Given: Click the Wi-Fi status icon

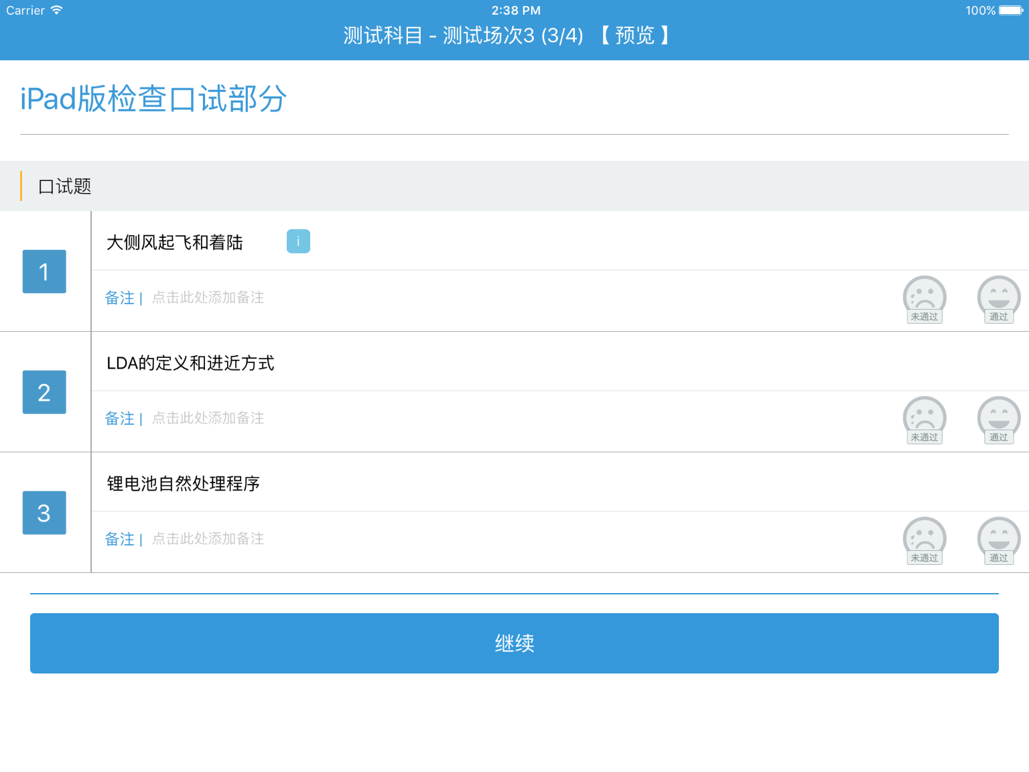Looking at the screenshot, I should [x=56, y=10].
